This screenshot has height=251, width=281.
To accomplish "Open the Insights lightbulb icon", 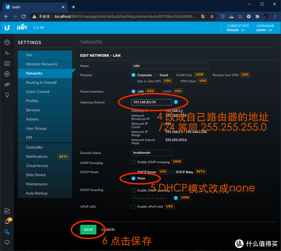I will pyautogui.click(x=7, y=95).
